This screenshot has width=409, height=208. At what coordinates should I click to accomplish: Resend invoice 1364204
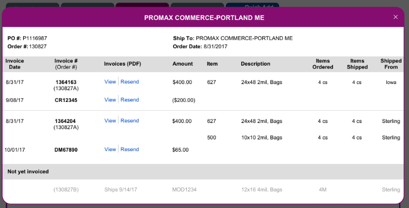pos(130,121)
